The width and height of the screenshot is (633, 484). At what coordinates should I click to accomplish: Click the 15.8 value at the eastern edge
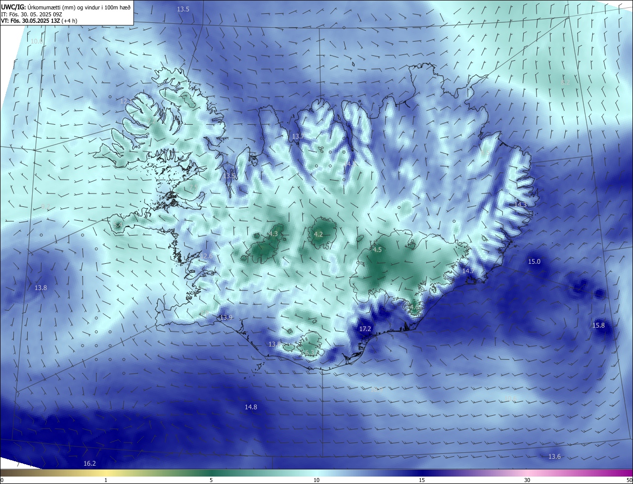598,325
